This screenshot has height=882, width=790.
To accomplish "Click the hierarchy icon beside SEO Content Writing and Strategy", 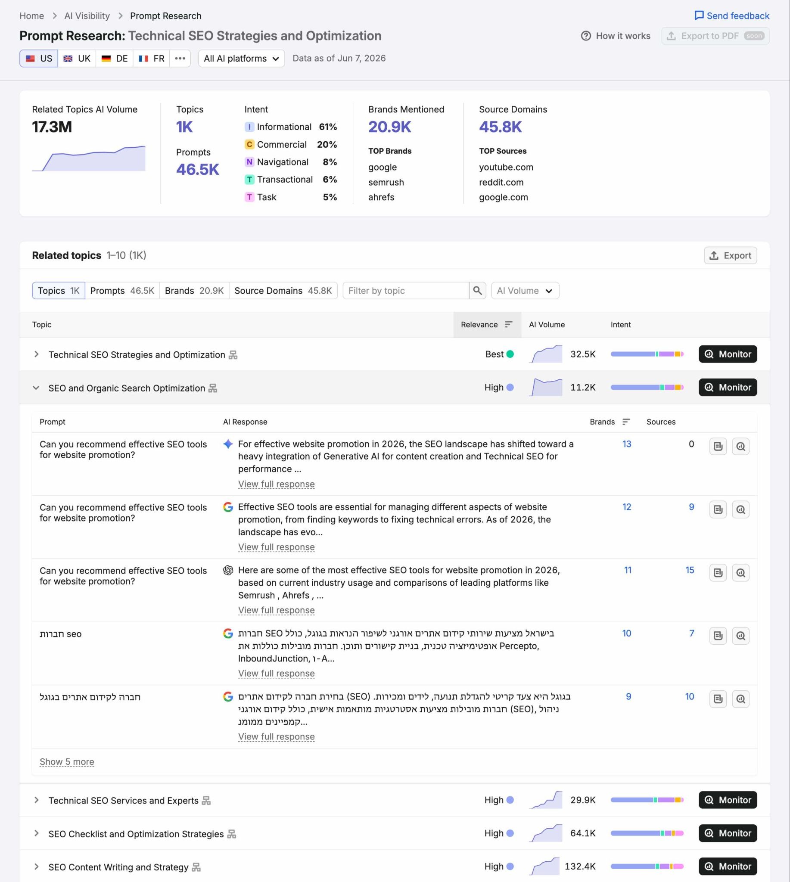I will coord(196,867).
